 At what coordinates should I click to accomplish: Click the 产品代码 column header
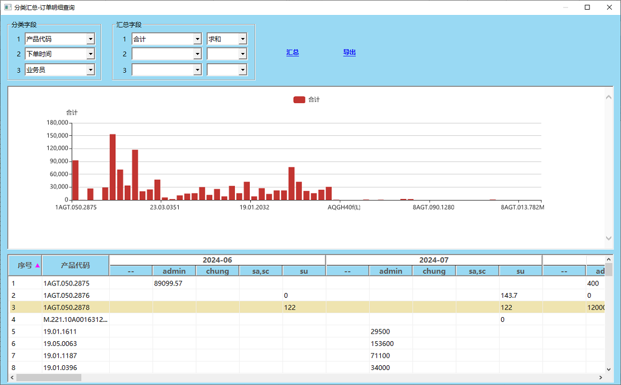[x=75, y=265]
